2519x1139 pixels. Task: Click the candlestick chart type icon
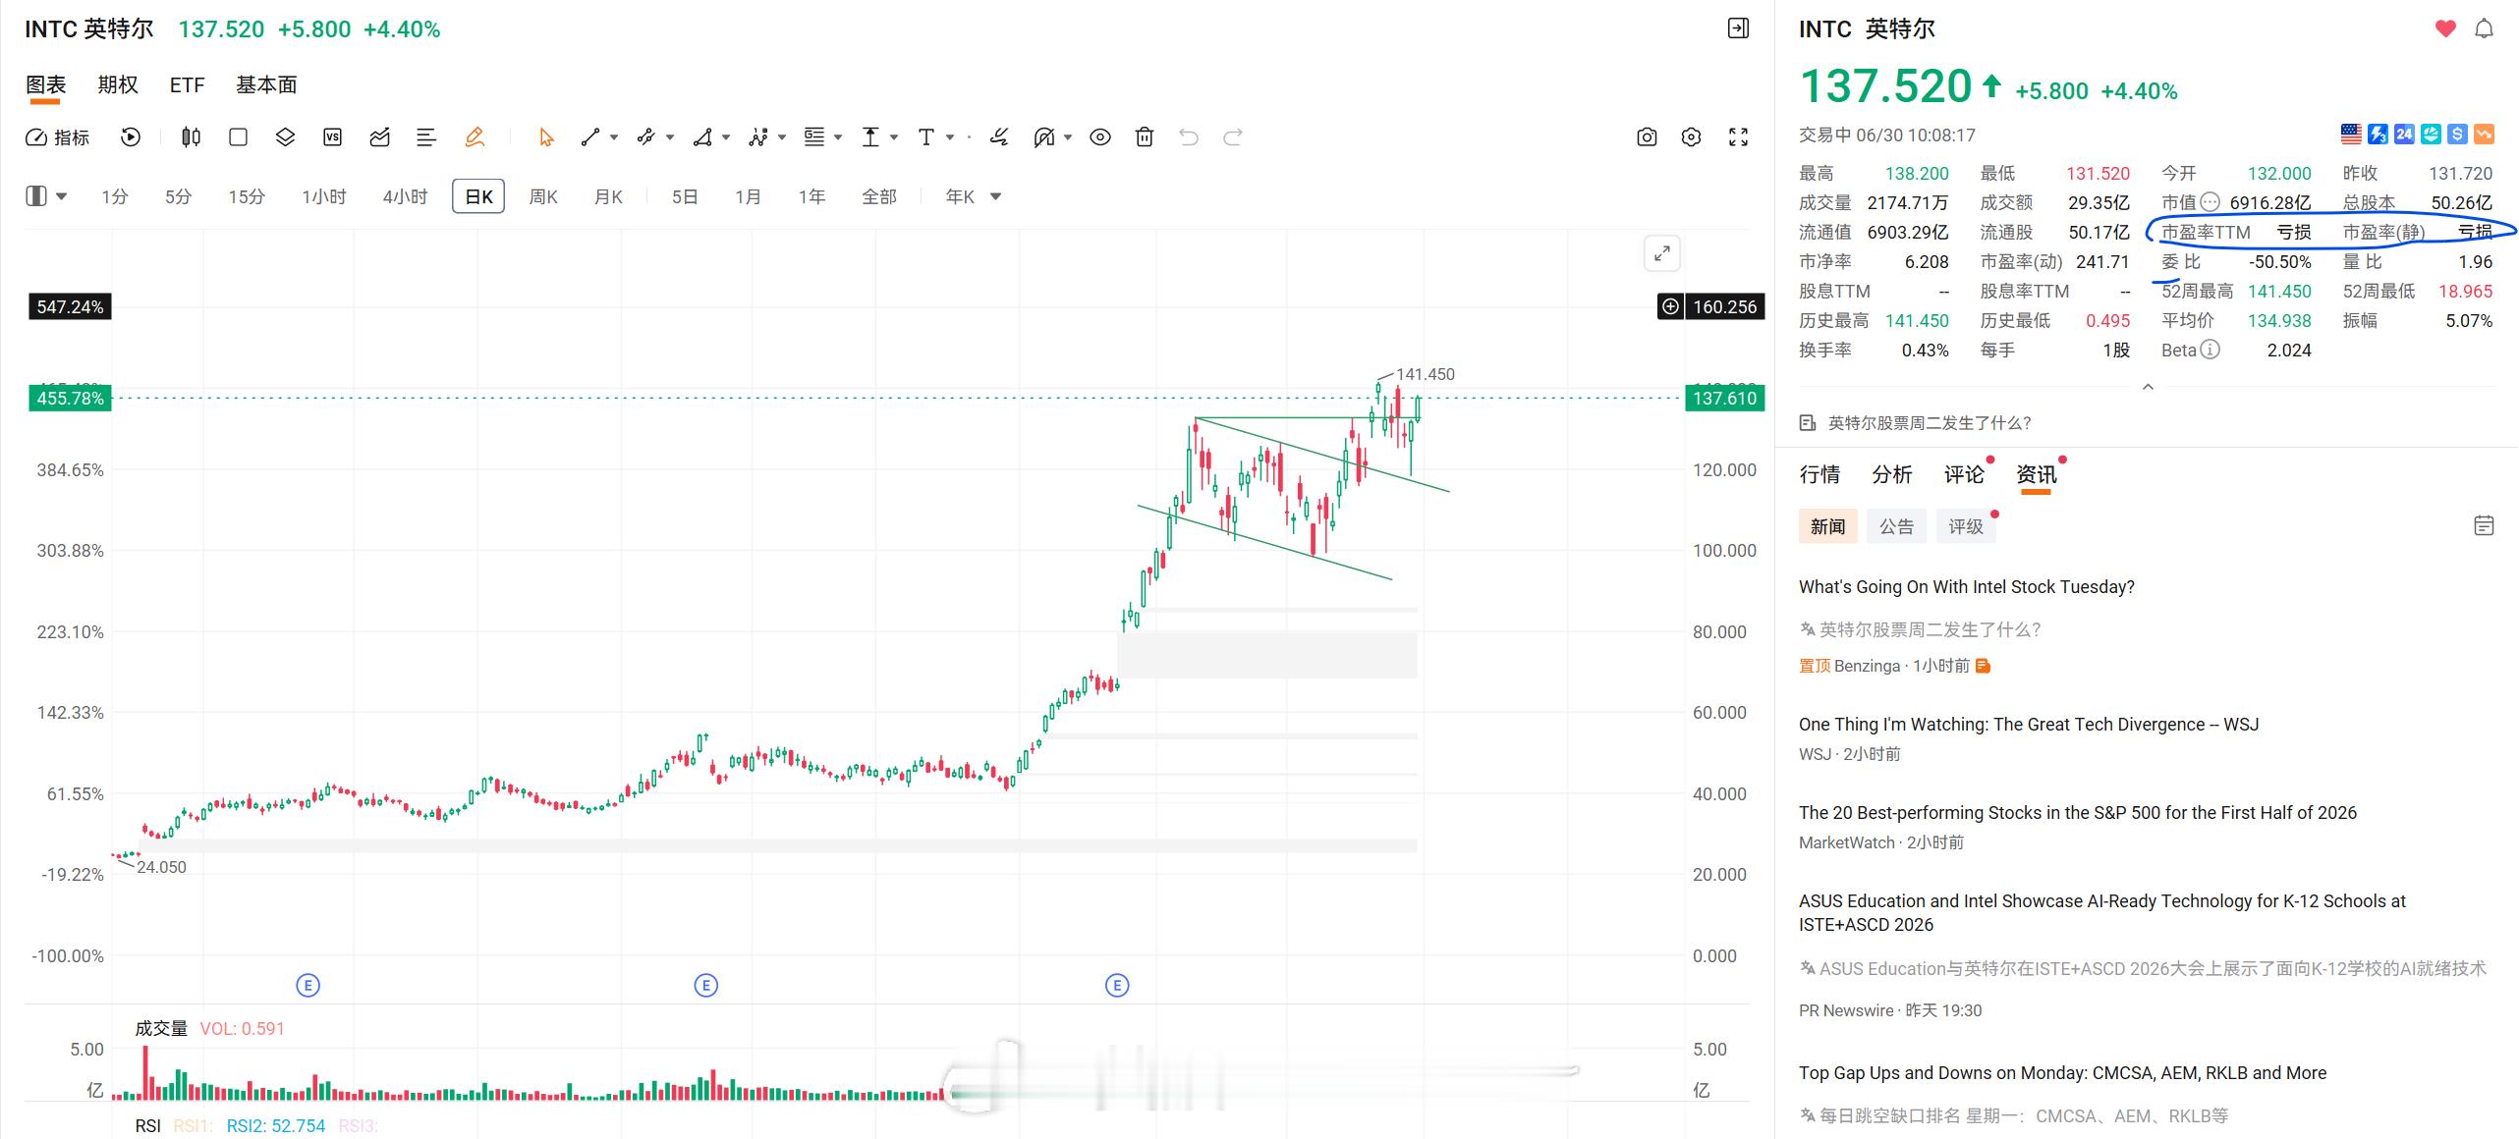click(191, 137)
